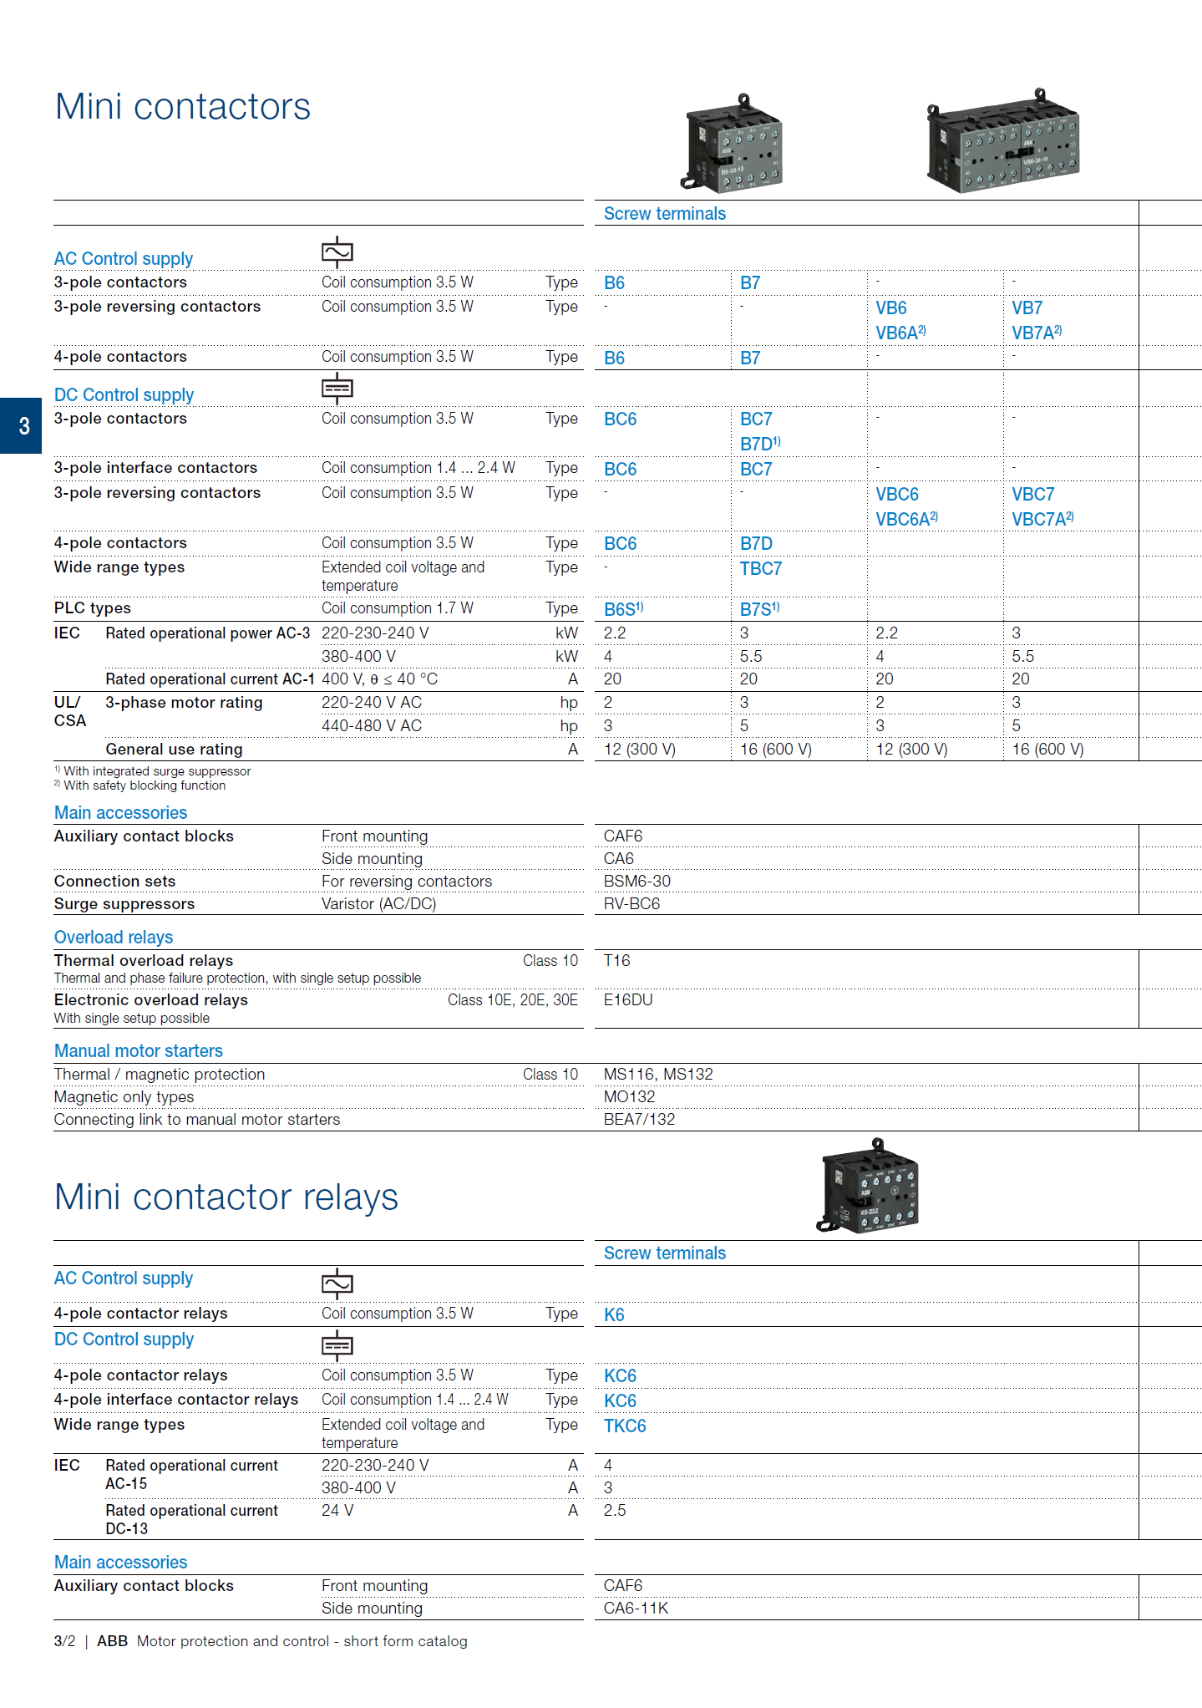This screenshot has height=1708, width=1202.
Task: Select the Manual motor starters heading
Action: tap(139, 1051)
